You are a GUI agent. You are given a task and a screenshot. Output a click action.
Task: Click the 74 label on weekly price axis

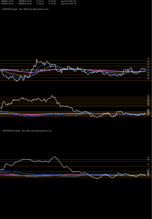pos(148,96)
